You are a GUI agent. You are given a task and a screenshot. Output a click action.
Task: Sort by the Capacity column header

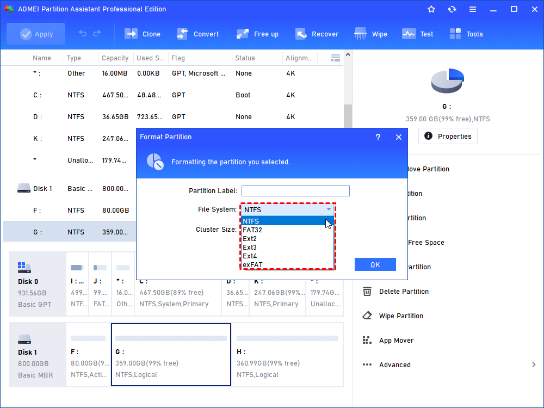(x=115, y=58)
